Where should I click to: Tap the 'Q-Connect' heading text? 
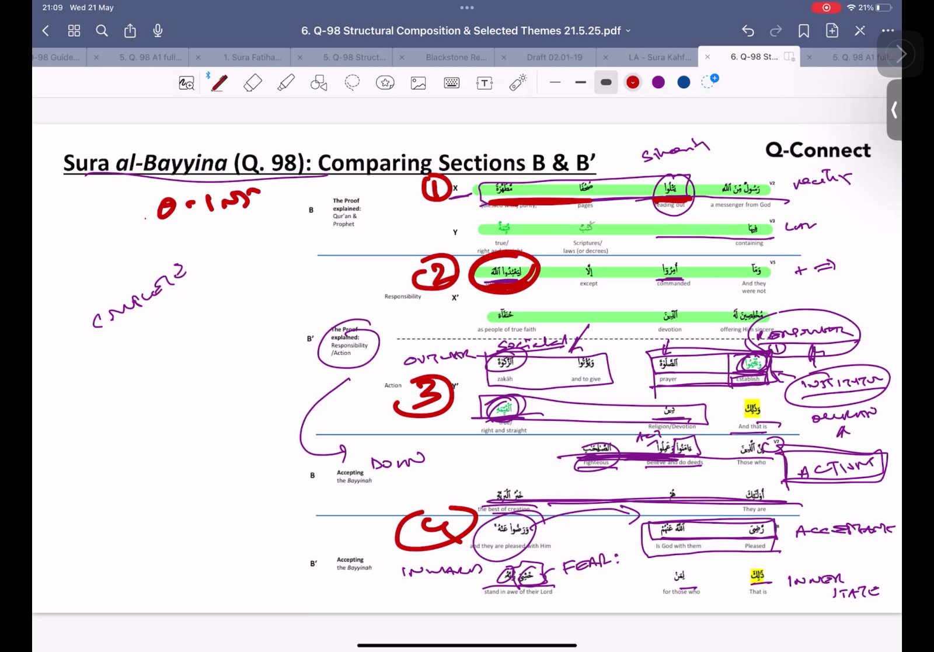click(818, 150)
